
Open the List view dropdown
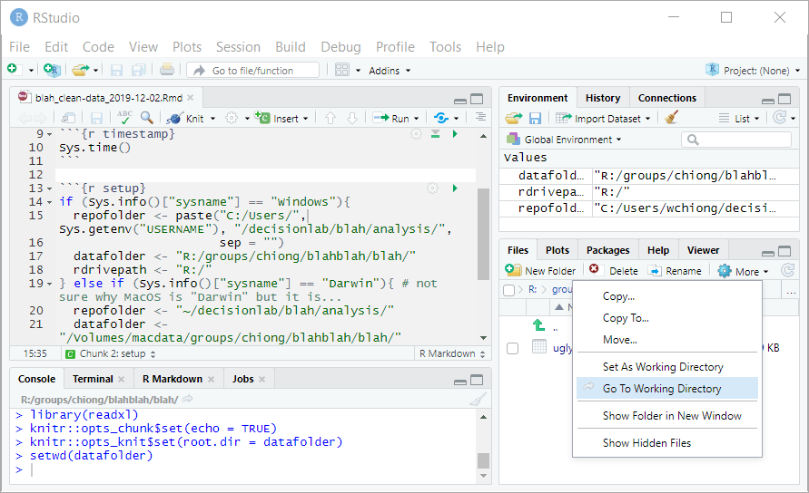pos(739,119)
